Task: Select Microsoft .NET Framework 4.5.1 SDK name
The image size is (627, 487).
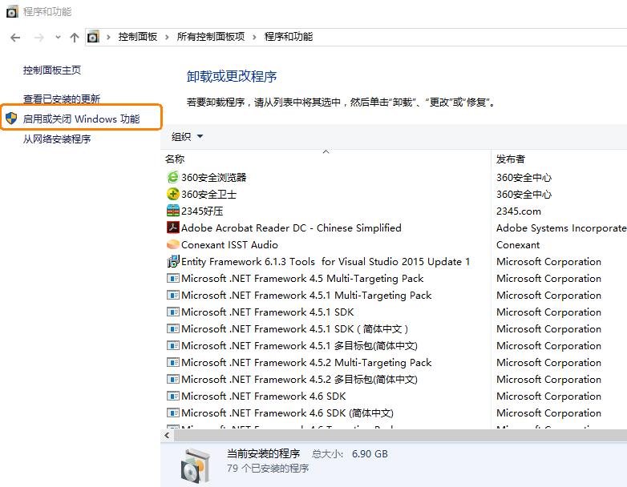Action: point(268,312)
